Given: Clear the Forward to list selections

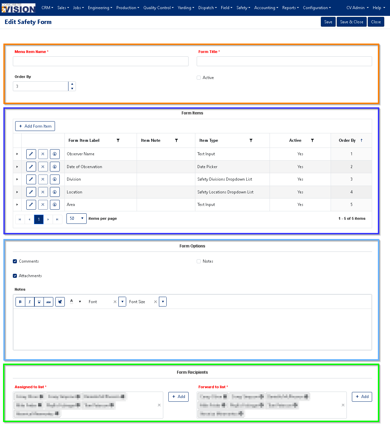Looking at the screenshot, I should point(343,405).
